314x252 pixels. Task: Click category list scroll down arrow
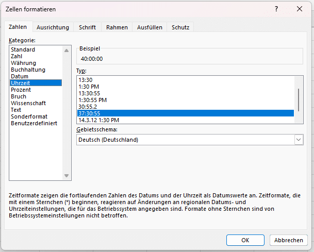click(67, 176)
